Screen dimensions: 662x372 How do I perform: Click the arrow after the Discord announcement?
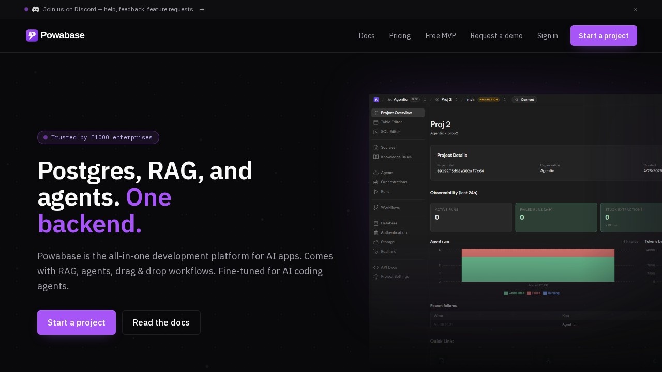tap(202, 9)
